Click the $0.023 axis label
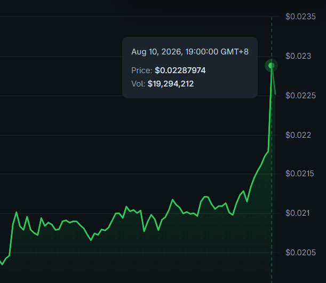The height and width of the screenshot is (283, 326). [x=298, y=56]
